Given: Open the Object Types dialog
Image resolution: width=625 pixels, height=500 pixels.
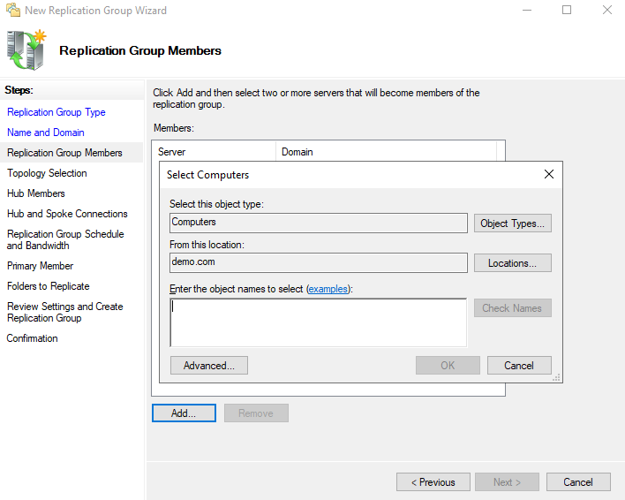Looking at the screenshot, I should pyautogui.click(x=512, y=223).
